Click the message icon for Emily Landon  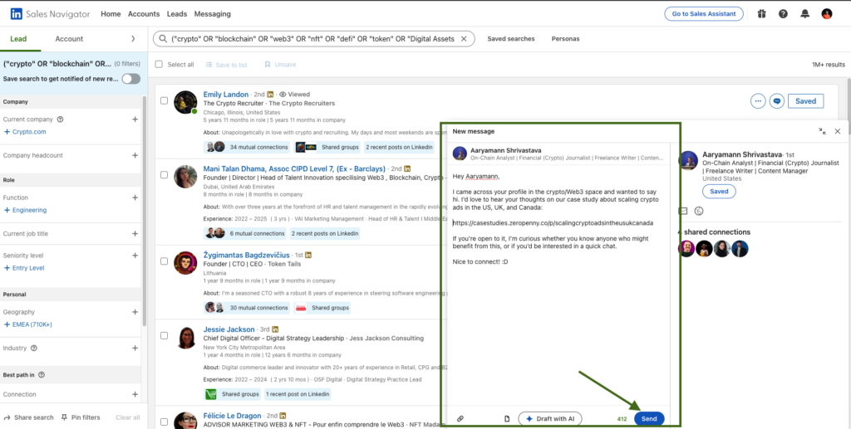coord(777,101)
